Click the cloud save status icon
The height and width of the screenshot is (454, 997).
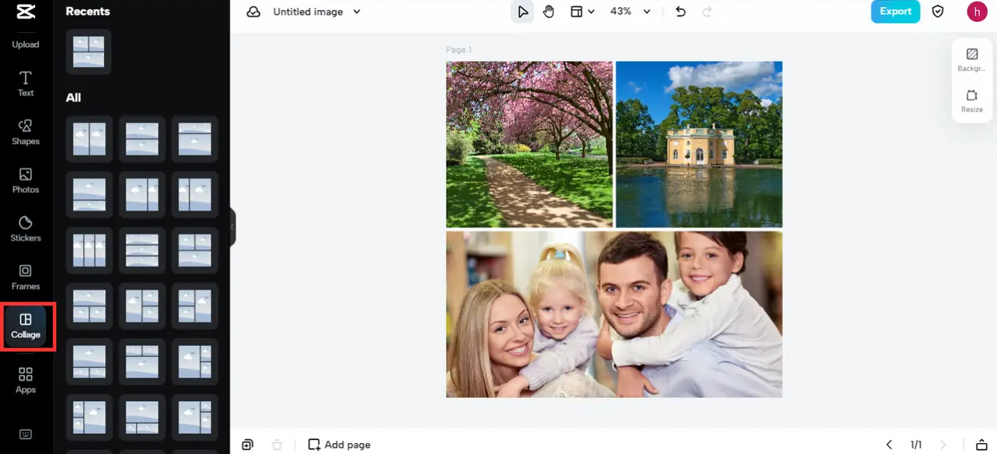click(x=254, y=12)
